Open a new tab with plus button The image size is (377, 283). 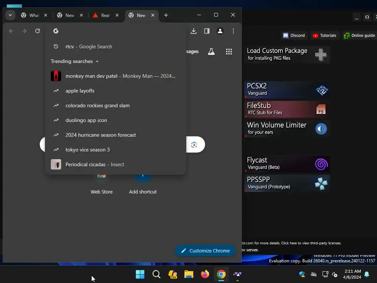(x=166, y=15)
